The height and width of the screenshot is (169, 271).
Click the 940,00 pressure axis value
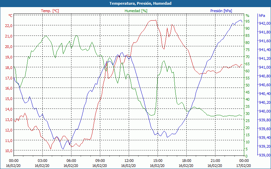tap(265, 111)
